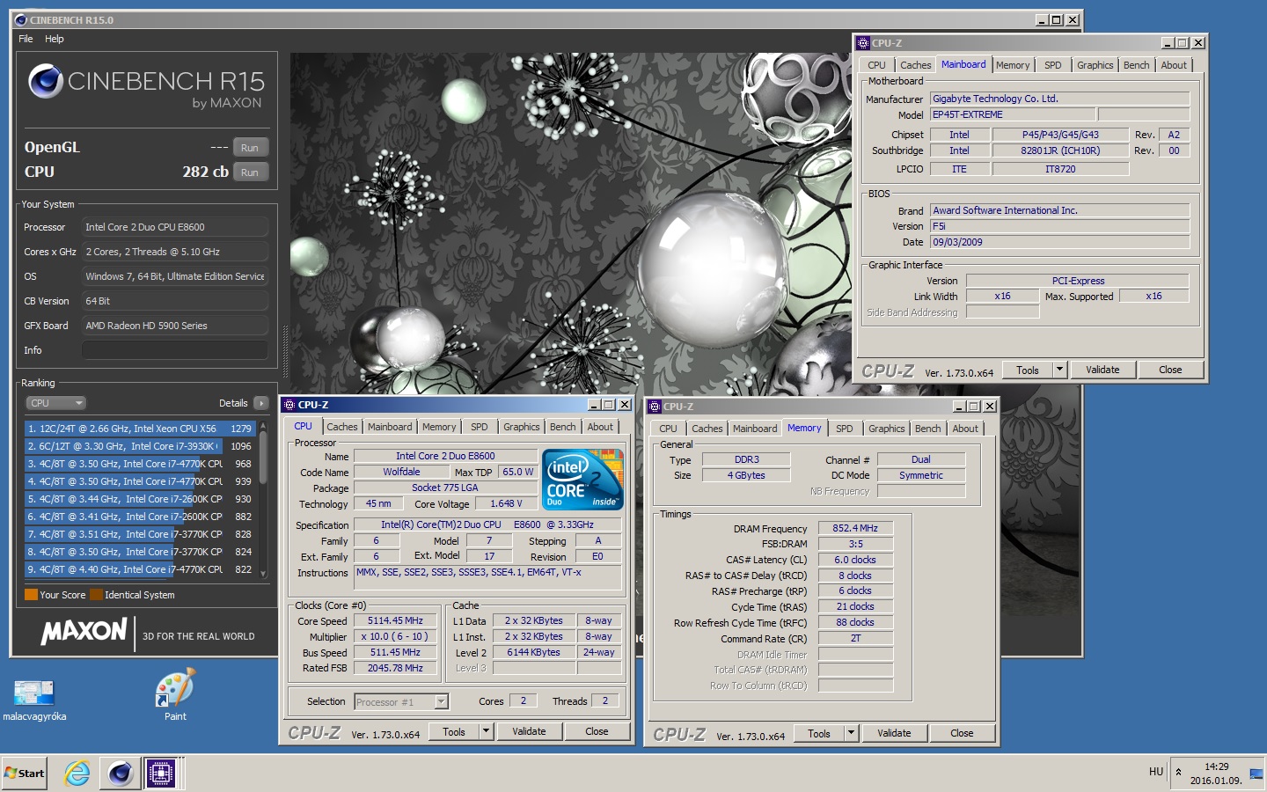Viewport: 1267px width, 792px height.
Task: Click Tools button in the Memory window
Action: (x=819, y=733)
